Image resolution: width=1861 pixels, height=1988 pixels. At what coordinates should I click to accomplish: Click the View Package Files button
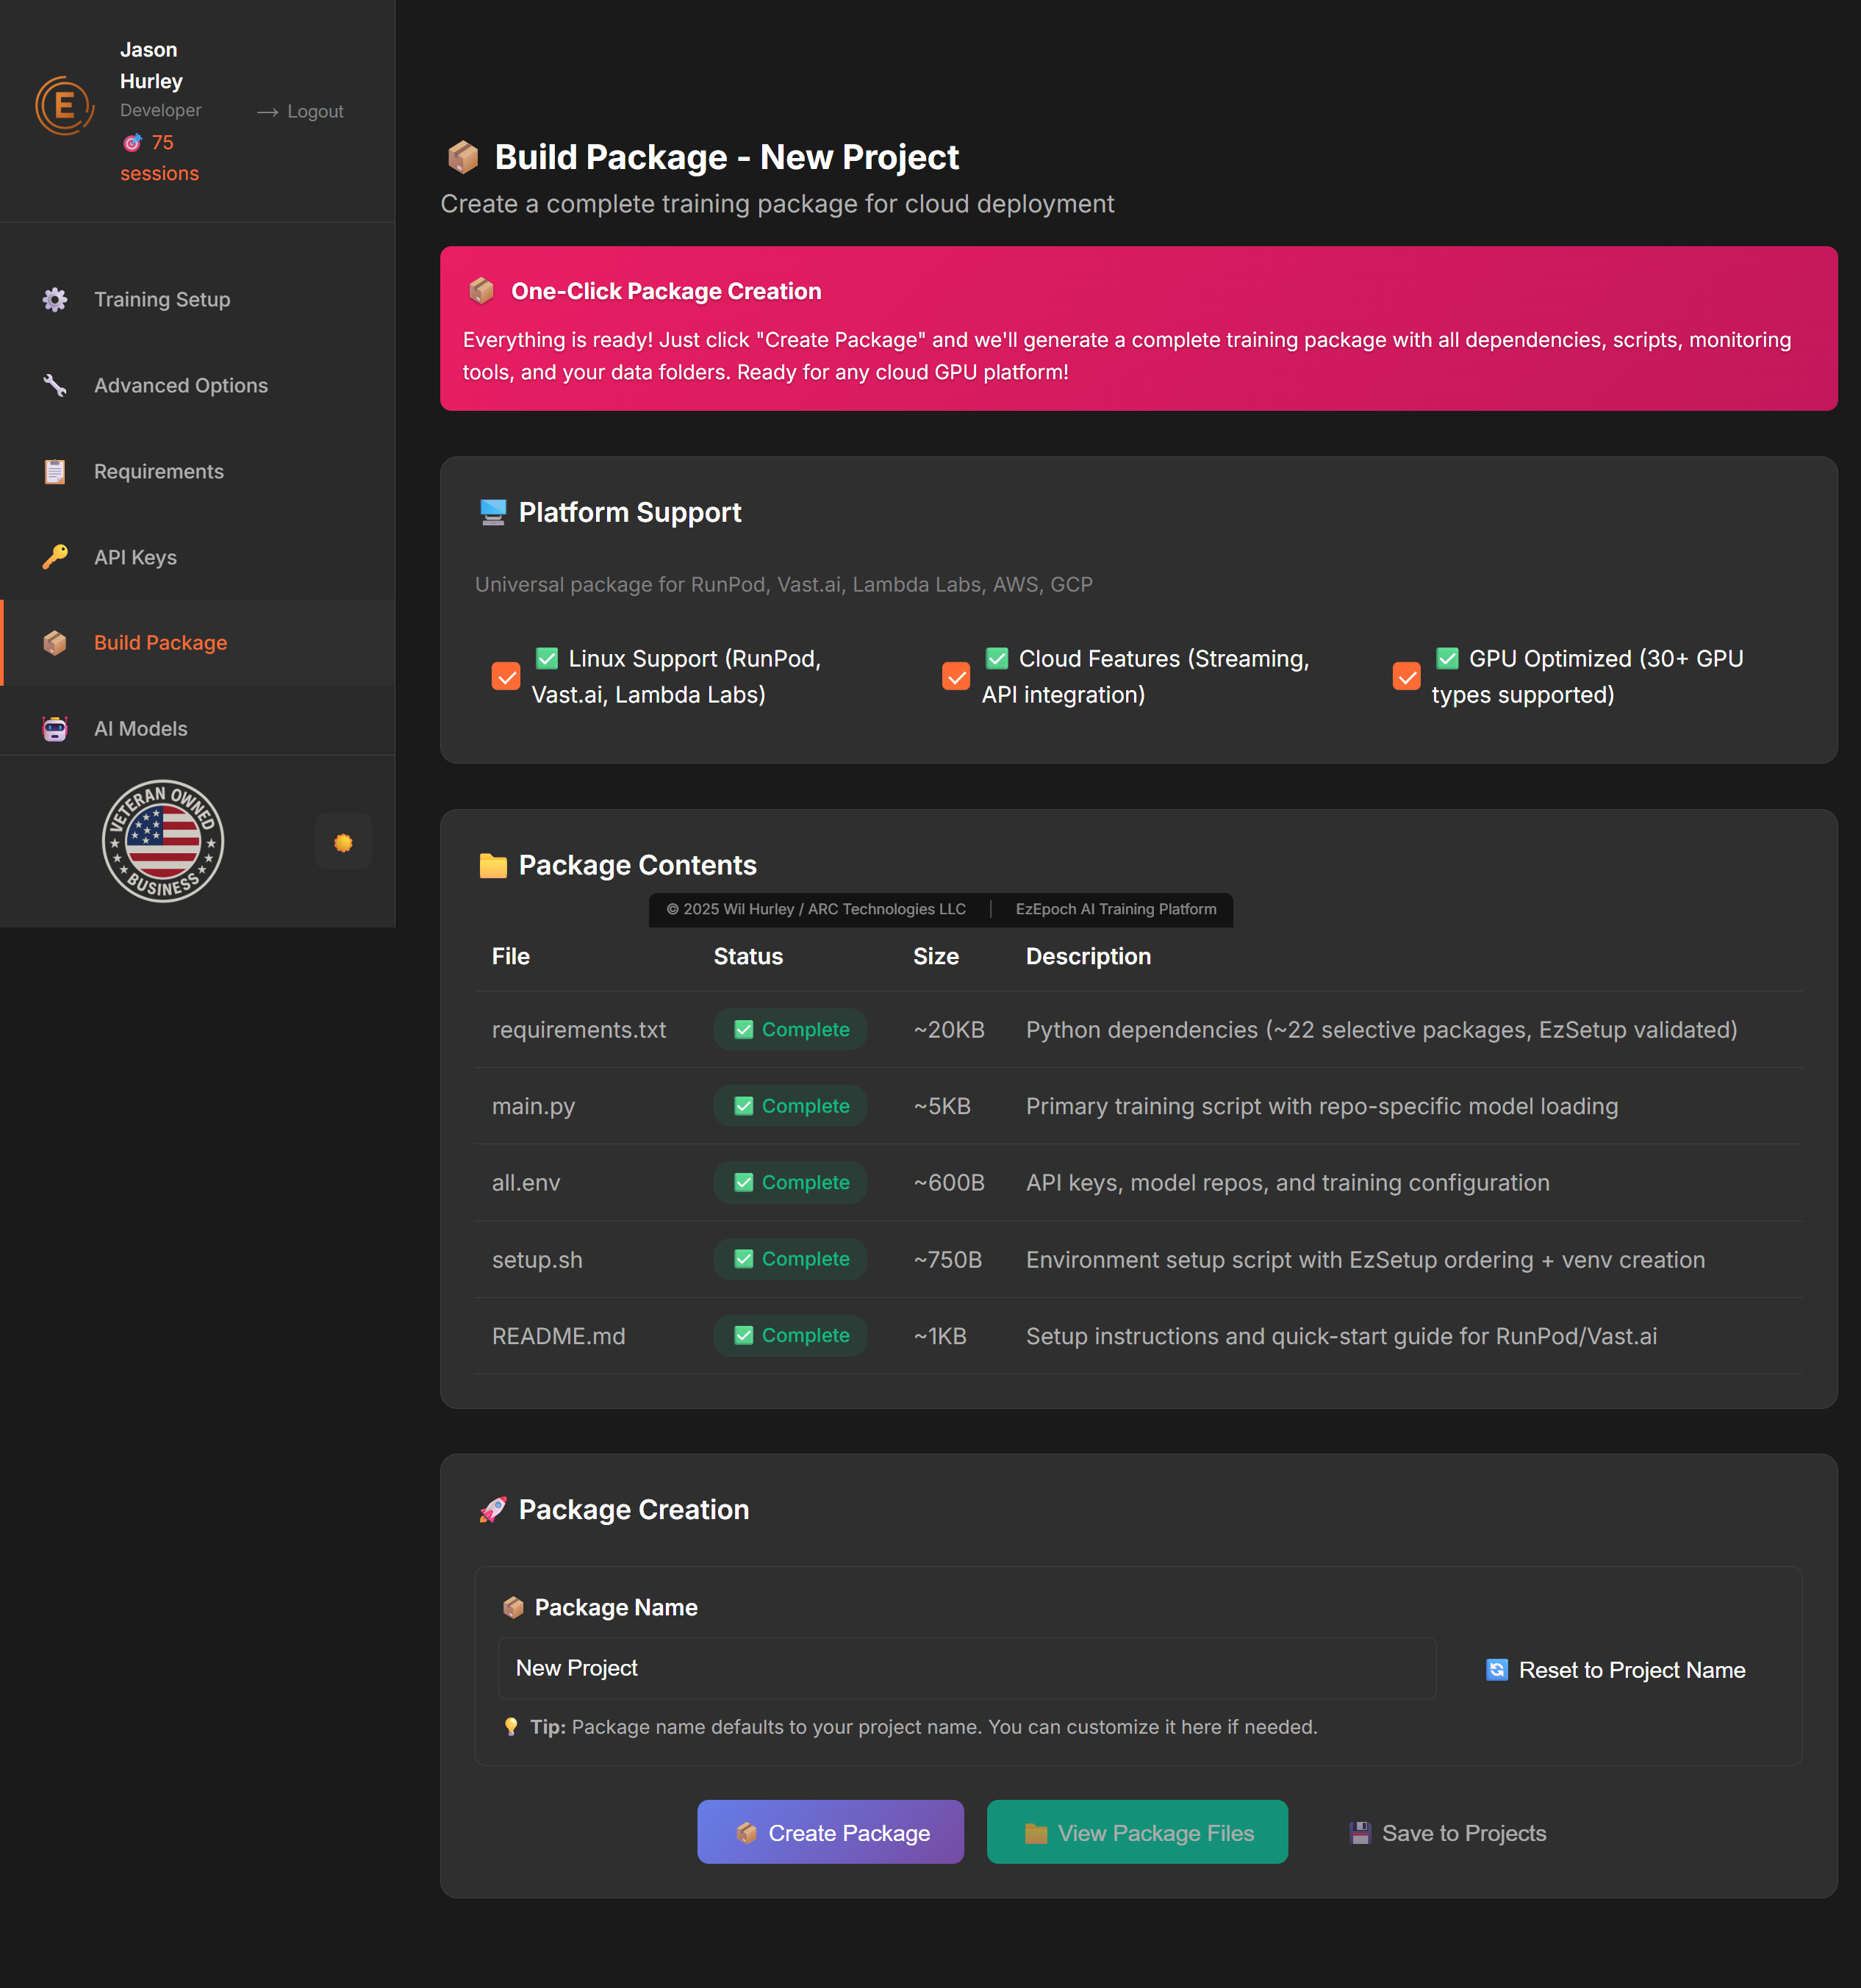point(1137,1832)
